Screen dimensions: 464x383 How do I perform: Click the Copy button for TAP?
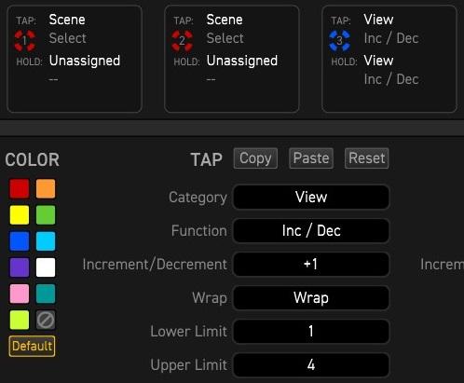click(255, 158)
